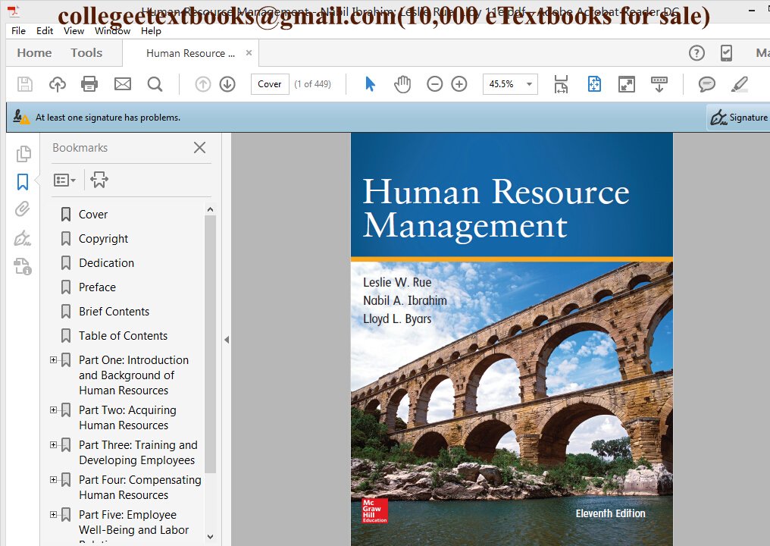The image size is (770, 546).
Task: Click the page number Cover field
Action: click(x=270, y=84)
